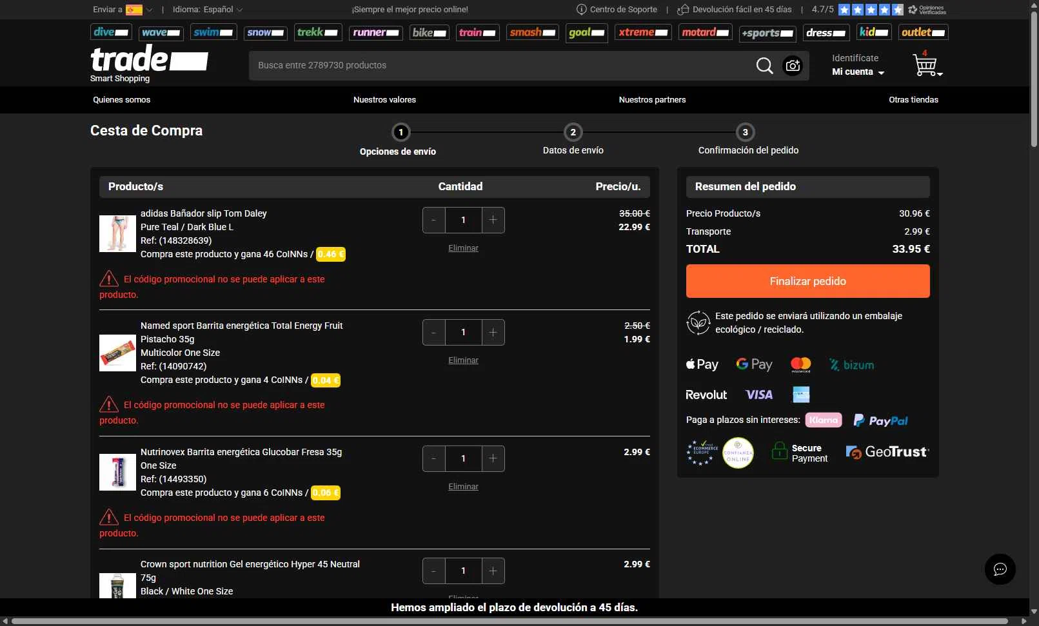Open Nutrinovex Barrita product thumbnail
The width and height of the screenshot is (1039, 626).
(117, 472)
